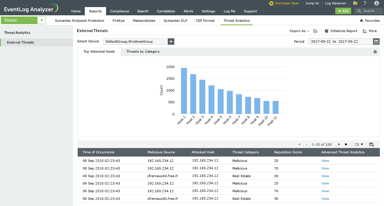The image size is (384, 206).
Task: Click the chart settings gear icon
Action: point(375,52)
